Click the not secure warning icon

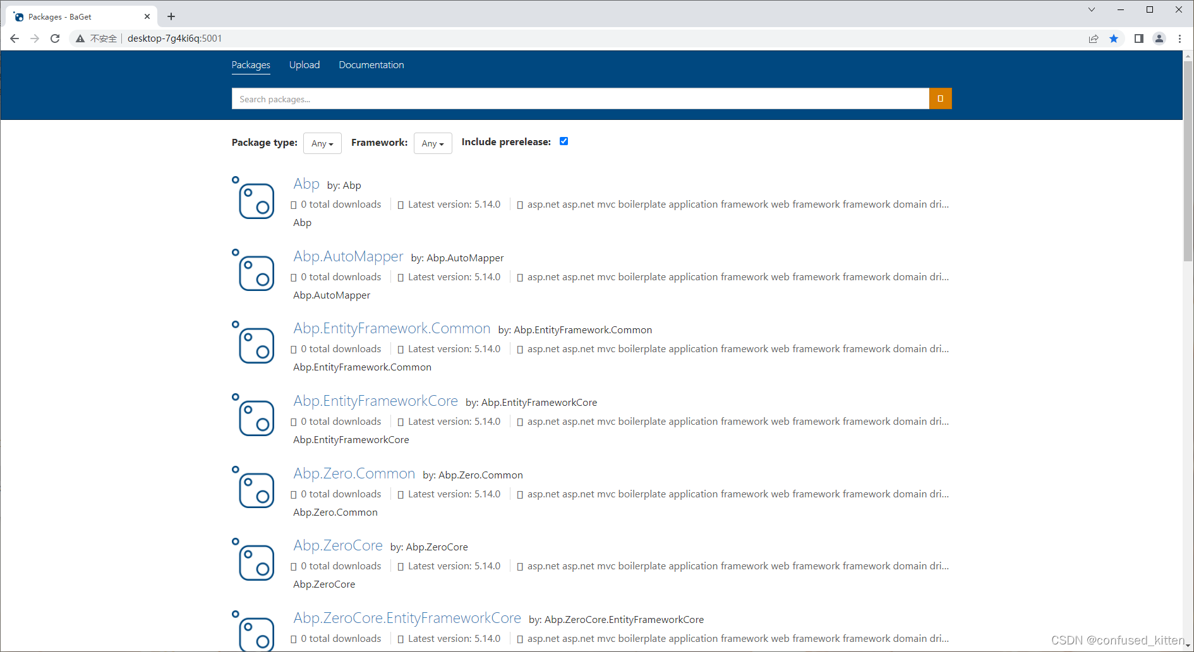80,39
